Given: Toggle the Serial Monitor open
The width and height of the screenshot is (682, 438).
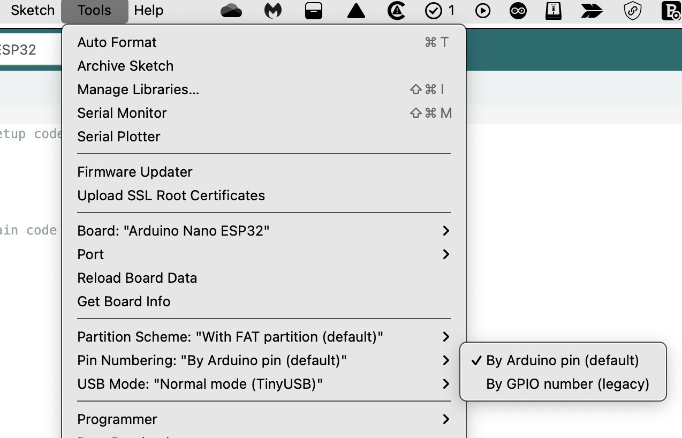Looking at the screenshot, I should click(122, 113).
